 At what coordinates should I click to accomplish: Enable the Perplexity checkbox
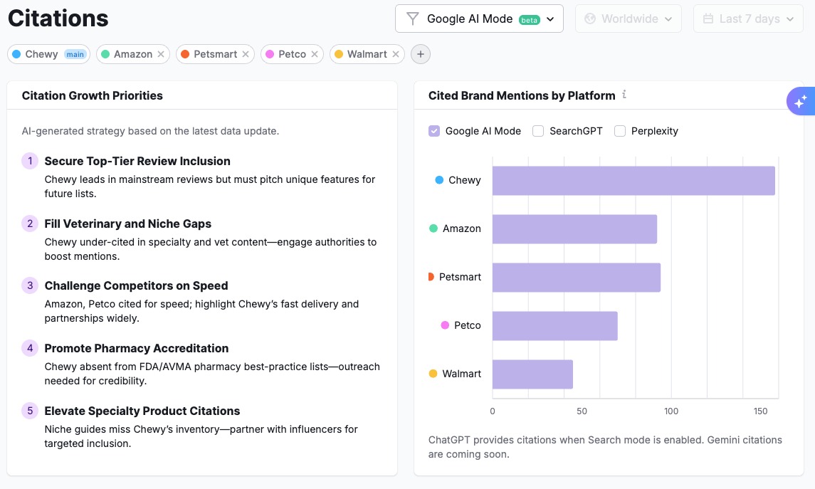coord(619,131)
